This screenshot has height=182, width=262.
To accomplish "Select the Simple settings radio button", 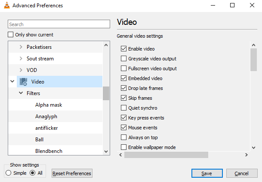I will pos(9,173).
